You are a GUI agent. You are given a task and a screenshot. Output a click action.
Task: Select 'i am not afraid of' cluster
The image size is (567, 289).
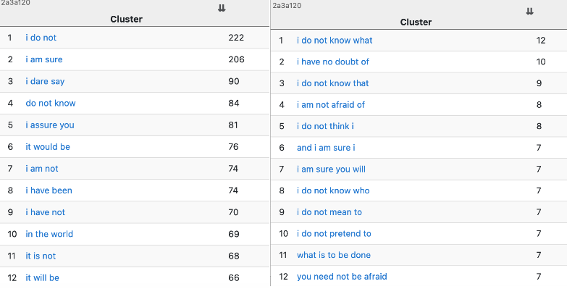[x=330, y=105]
